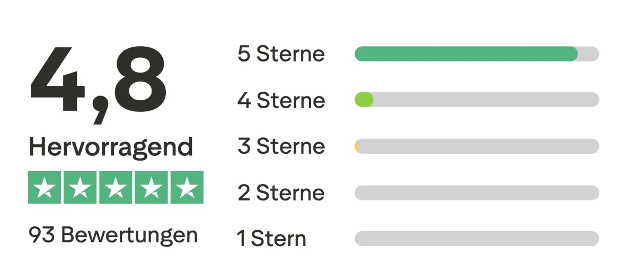Filter reviews by 3 Sterne label
This screenshot has width=636, height=280.
281,146
